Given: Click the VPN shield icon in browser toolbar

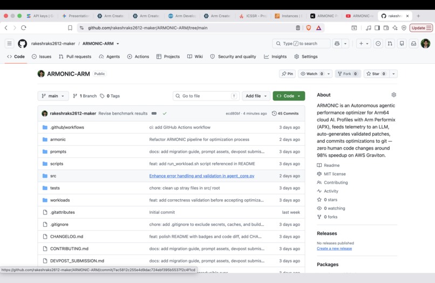Looking at the screenshot, I should click(404, 28).
